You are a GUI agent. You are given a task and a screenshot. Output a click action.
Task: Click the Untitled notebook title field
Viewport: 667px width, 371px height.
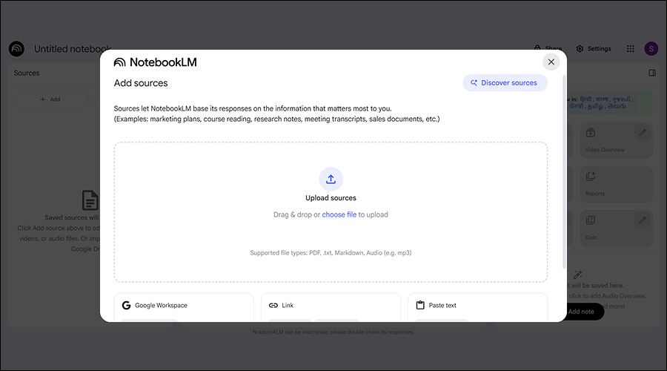click(73, 49)
